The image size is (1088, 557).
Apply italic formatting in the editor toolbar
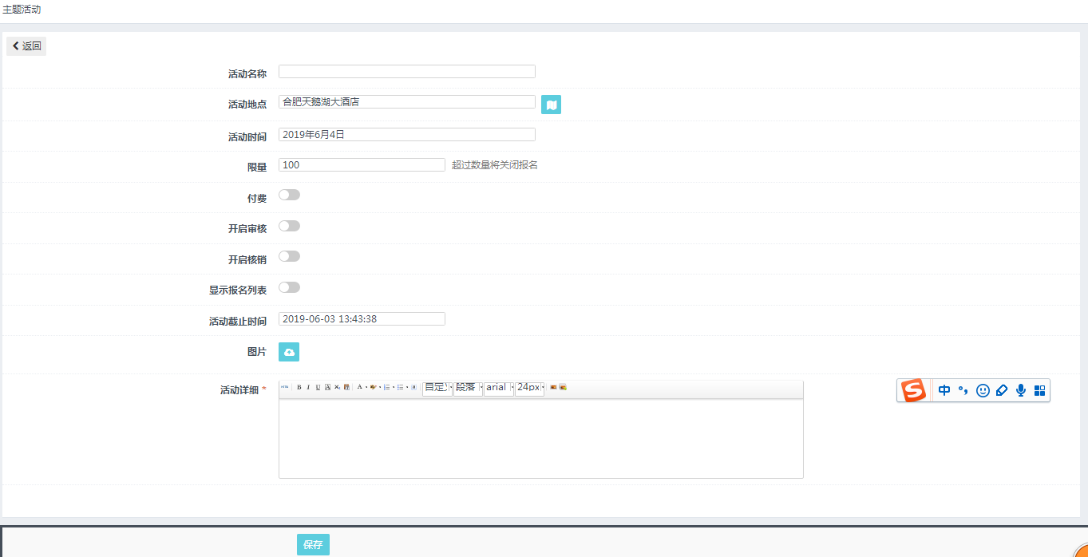click(x=308, y=388)
